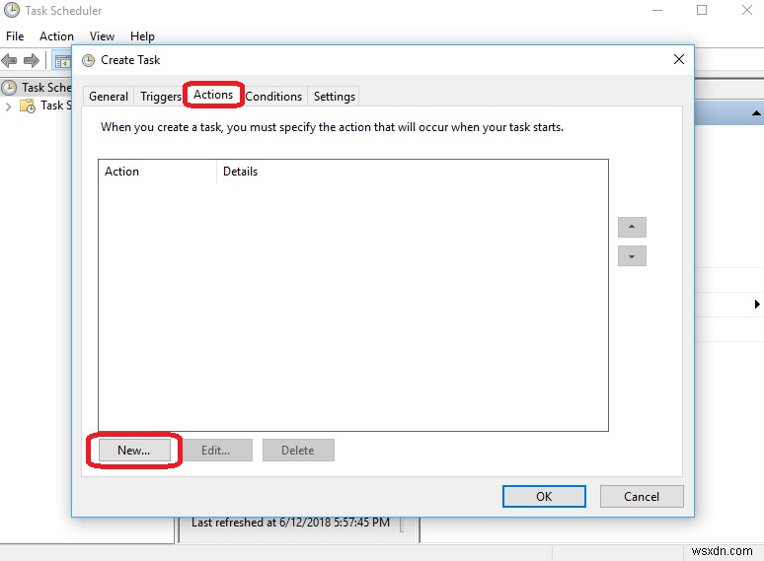Open the Action menu in Task Scheduler
The width and height of the screenshot is (764, 561).
tap(56, 36)
